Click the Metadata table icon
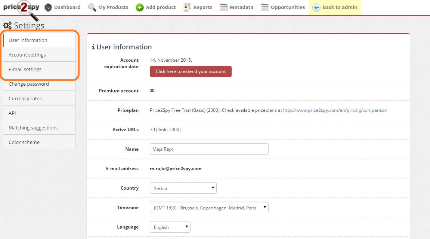This screenshot has width=430, height=239. pyautogui.click(x=223, y=7)
